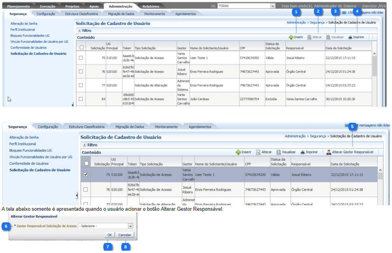Click Cancelar in the Alterar Gestor dialog

pyautogui.click(x=125, y=235)
